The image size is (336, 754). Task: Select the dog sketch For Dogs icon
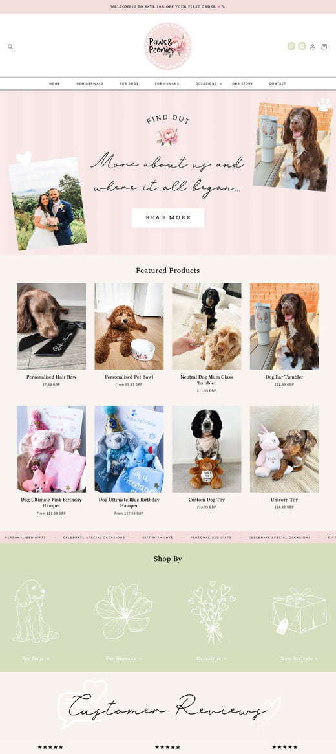coord(34,611)
